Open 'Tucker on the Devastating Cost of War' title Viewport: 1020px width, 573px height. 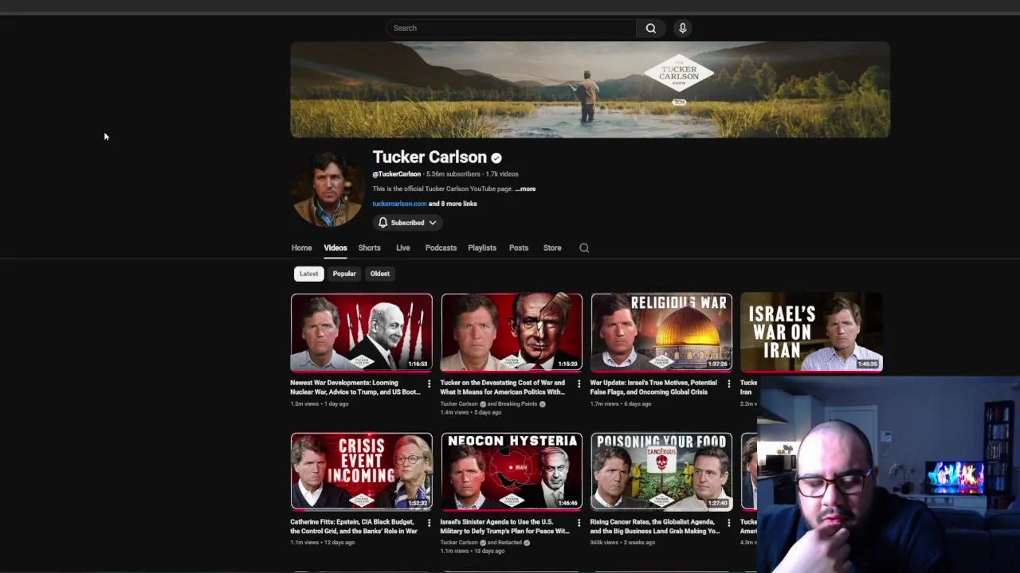tap(504, 387)
